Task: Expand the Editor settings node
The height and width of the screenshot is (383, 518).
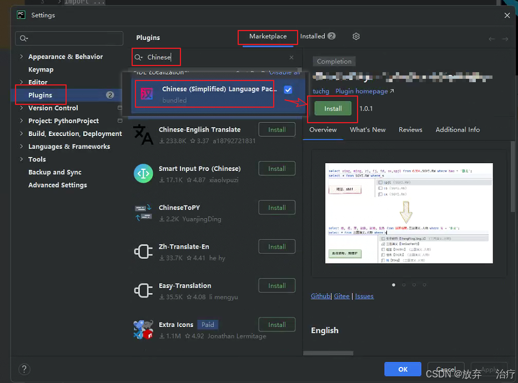Action: 22,82
